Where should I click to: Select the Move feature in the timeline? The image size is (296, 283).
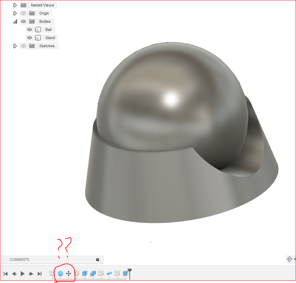coord(69,273)
